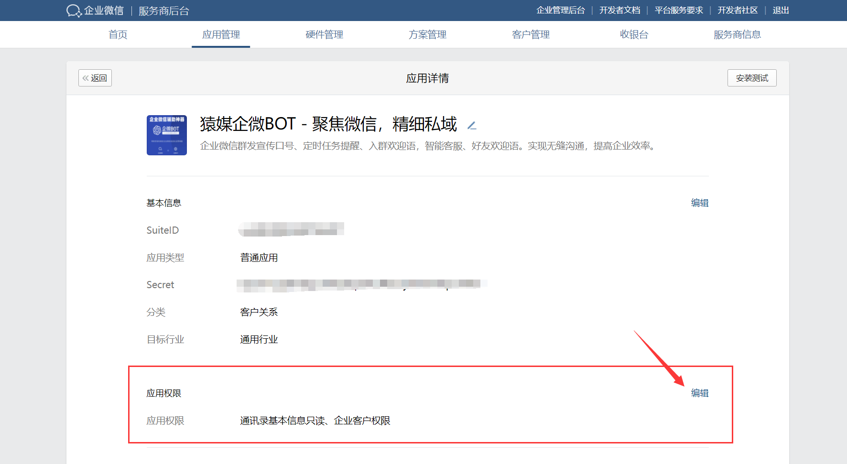
Task: Open the 开发者文档 link
Action: (x=619, y=10)
